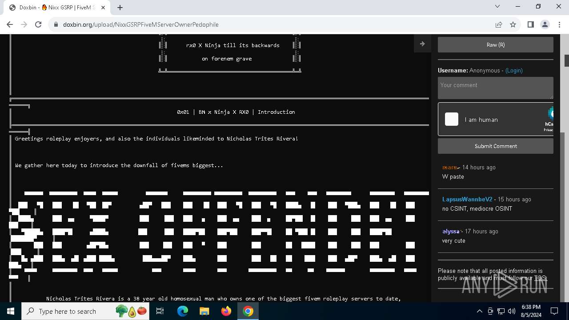Open the volume control tray icon
This screenshot has height=320, width=569.
pos(512,311)
